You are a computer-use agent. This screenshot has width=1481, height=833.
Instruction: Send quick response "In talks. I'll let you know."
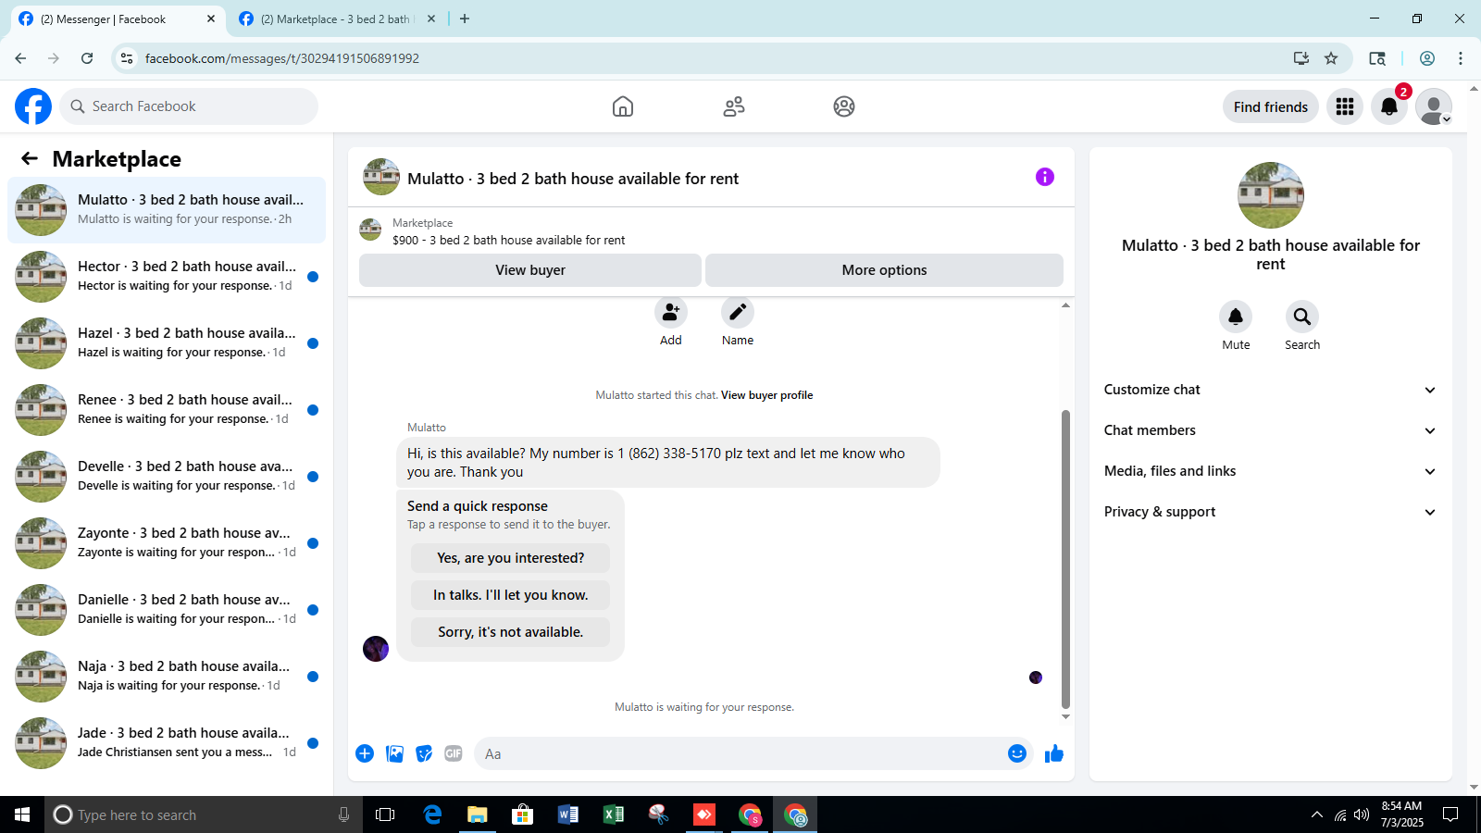(x=511, y=595)
